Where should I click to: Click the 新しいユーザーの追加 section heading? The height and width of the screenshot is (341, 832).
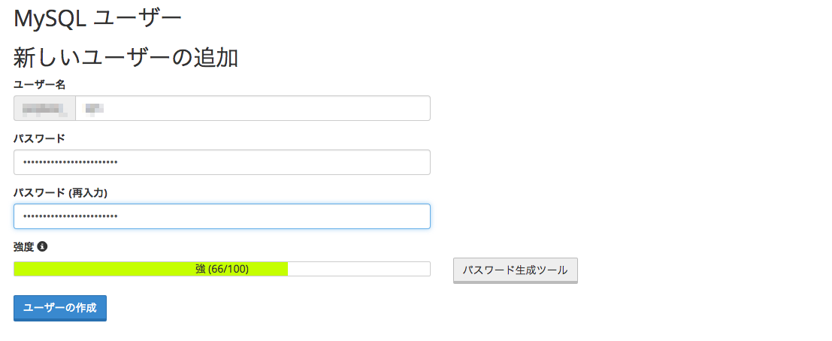[126, 57]
